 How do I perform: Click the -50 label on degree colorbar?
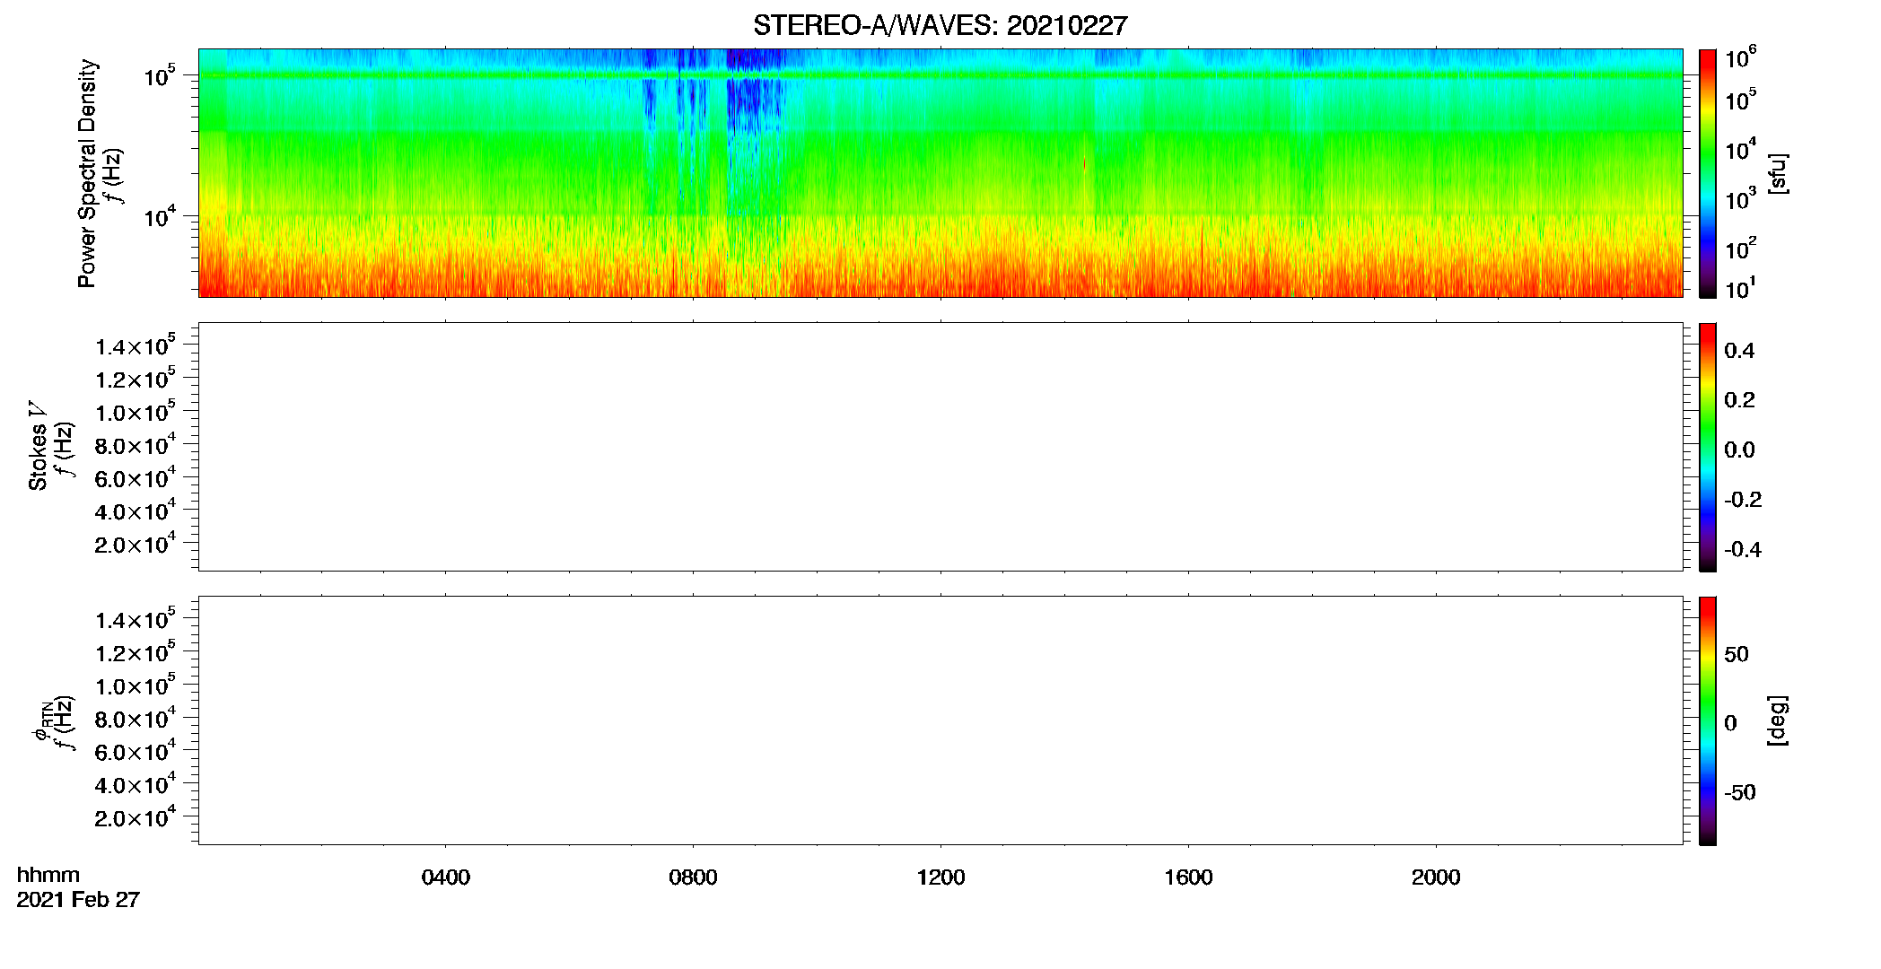coord(1740,792)
